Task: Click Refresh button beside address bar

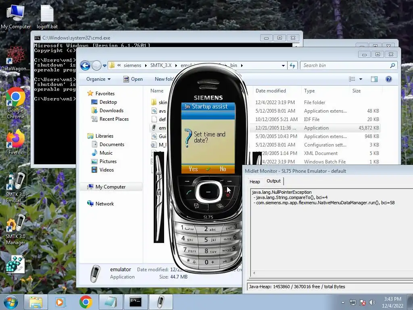Action: click(x=292, y=66)
